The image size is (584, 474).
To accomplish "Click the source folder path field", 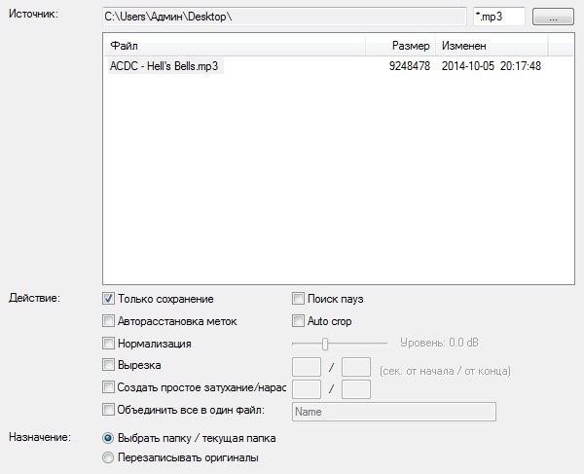I will (284, 17).
